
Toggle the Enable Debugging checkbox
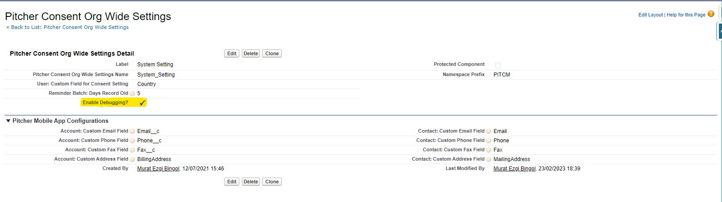click(x=142, y=103)
